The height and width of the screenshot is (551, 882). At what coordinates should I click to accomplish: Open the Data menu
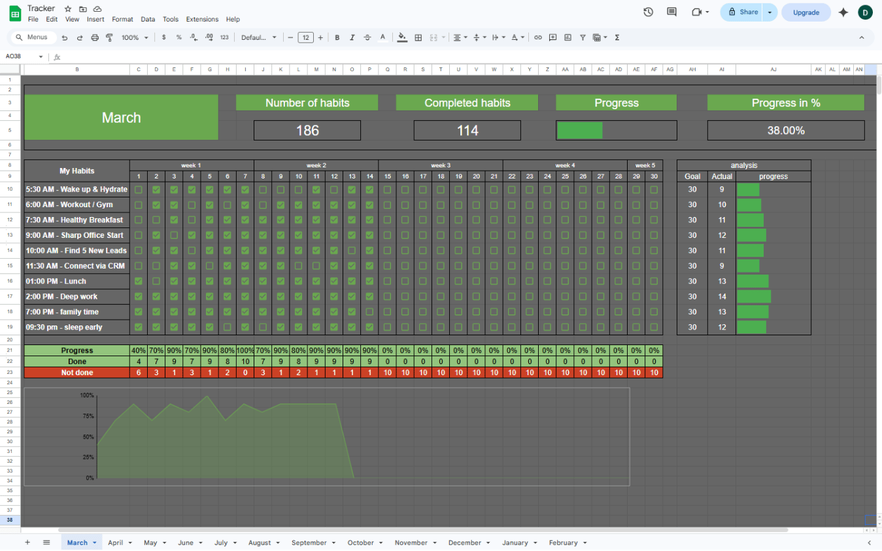point(148,20)
